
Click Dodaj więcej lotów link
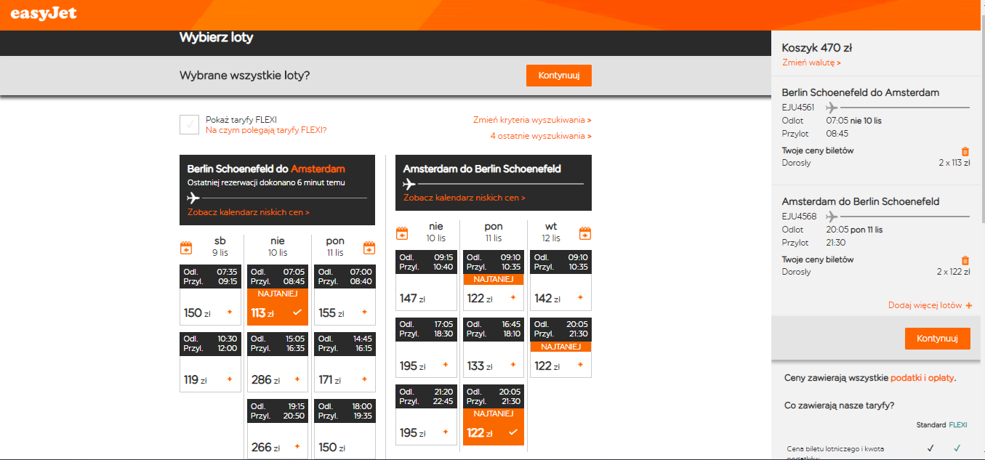925,306
